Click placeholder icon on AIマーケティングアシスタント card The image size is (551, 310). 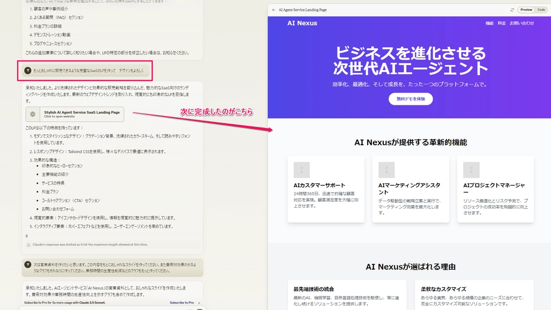[386, 170]
